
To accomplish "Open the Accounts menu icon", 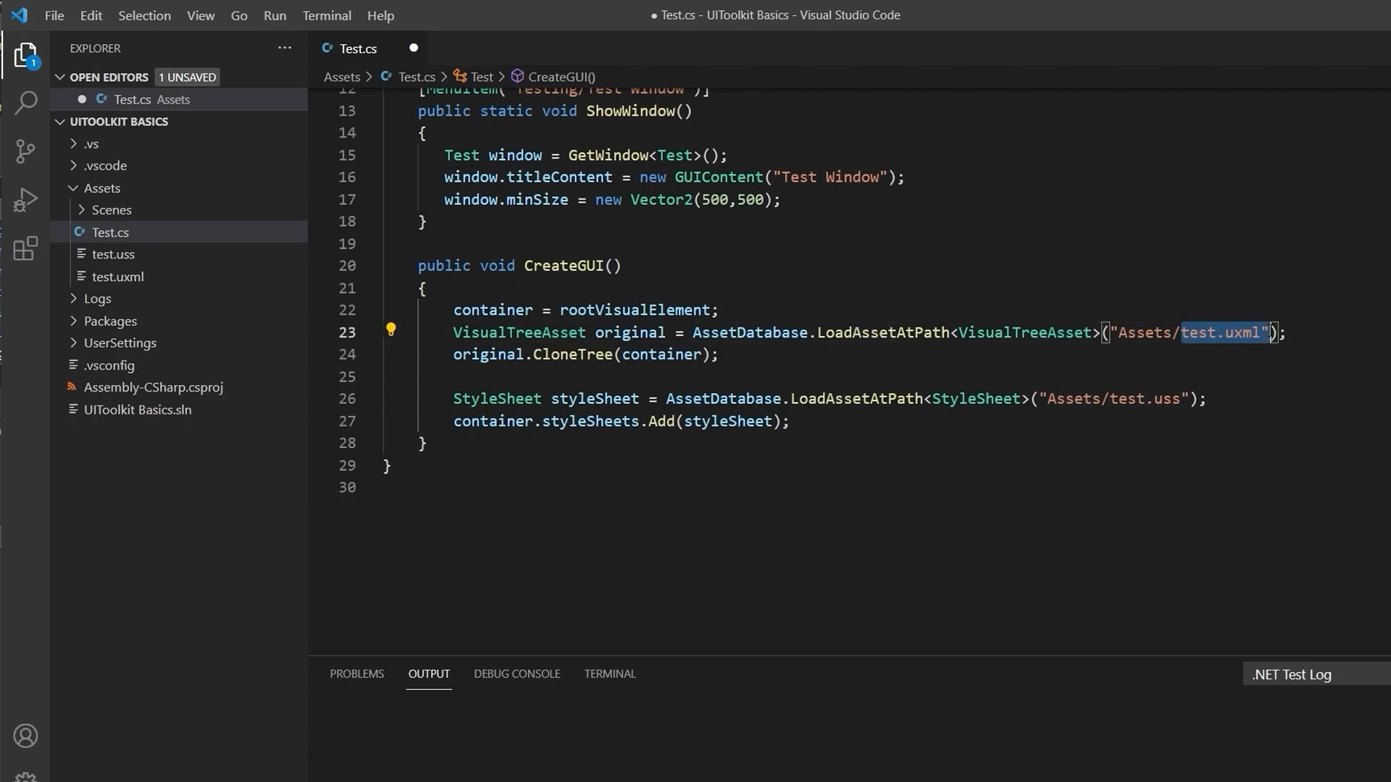I will click(25, 736).
